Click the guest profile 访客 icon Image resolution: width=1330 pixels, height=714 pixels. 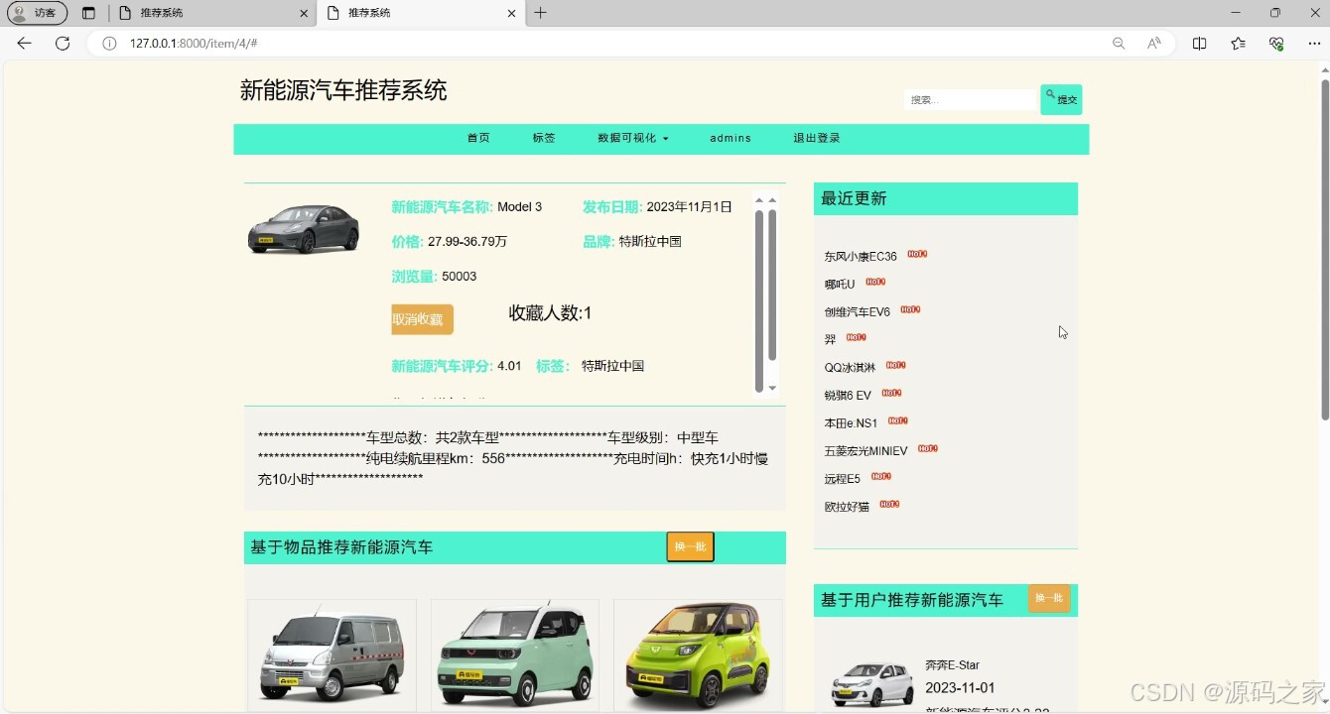click(37, 13)
